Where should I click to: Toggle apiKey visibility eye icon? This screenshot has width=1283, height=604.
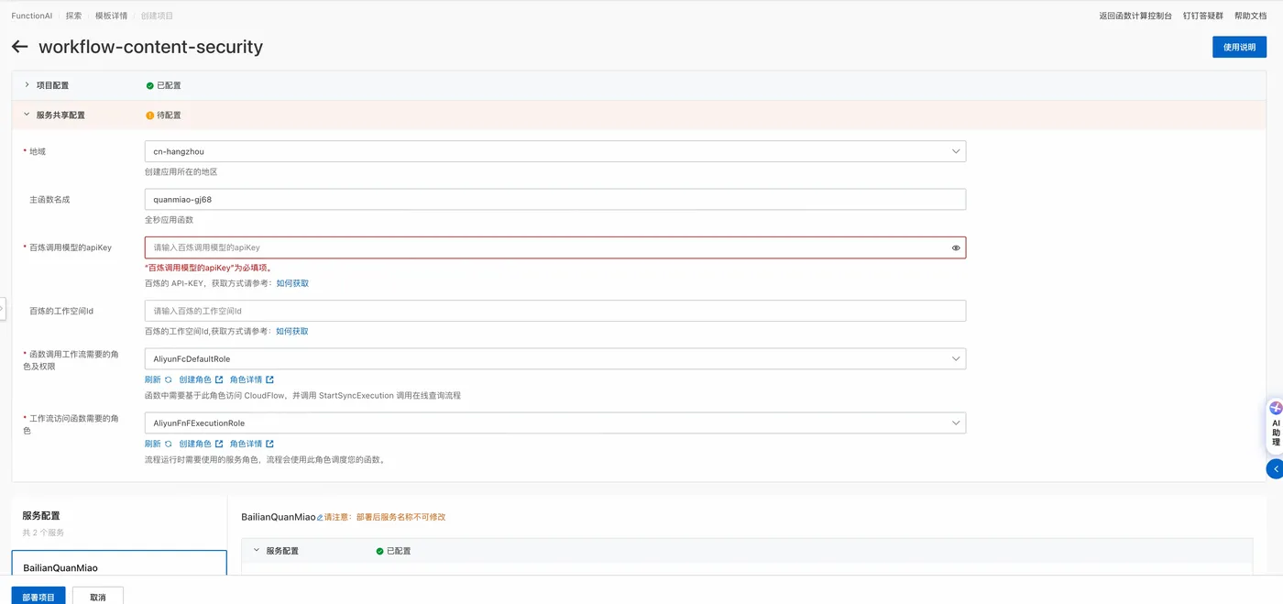[956, 247]
